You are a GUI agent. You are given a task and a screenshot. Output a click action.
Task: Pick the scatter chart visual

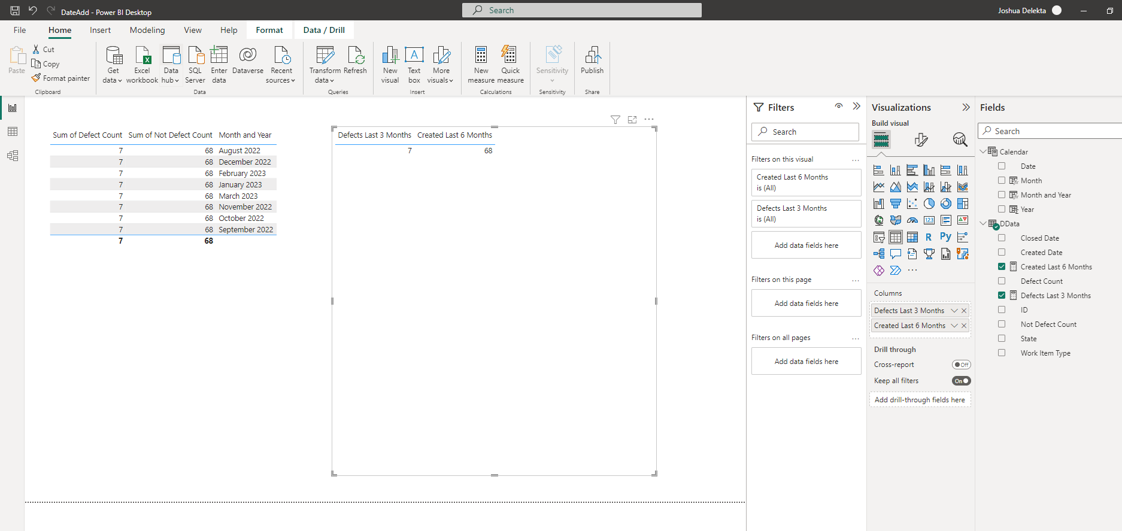pos(912,204)
